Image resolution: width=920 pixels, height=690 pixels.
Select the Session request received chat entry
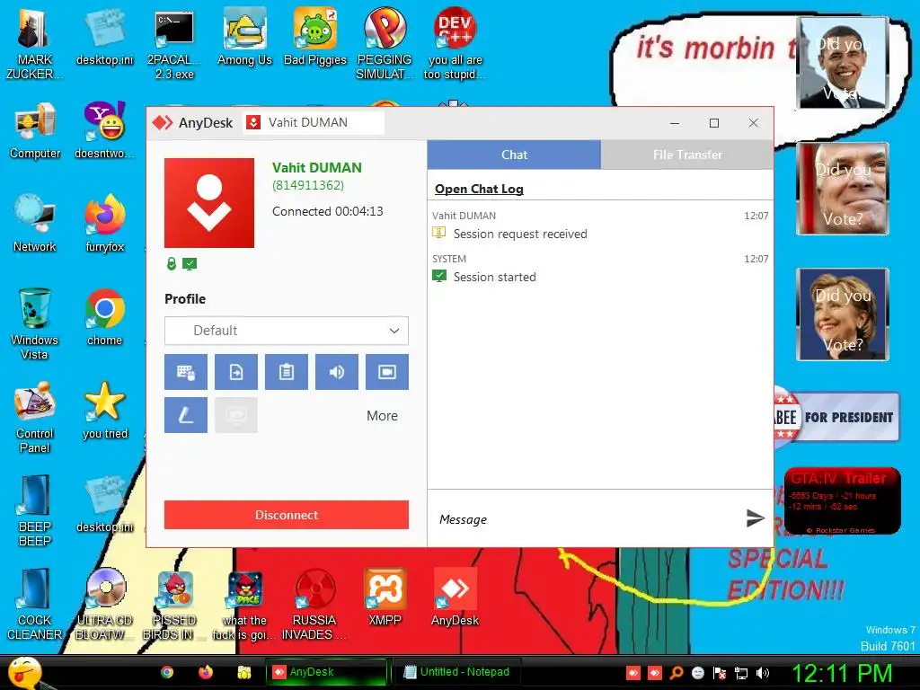click(x=520, y=234)
